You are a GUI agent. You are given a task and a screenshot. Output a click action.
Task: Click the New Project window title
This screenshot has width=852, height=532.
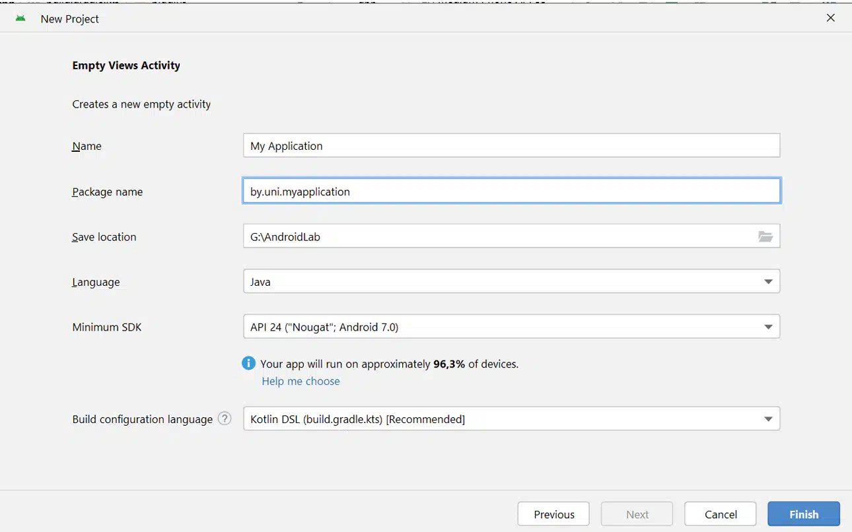(69, 19)
